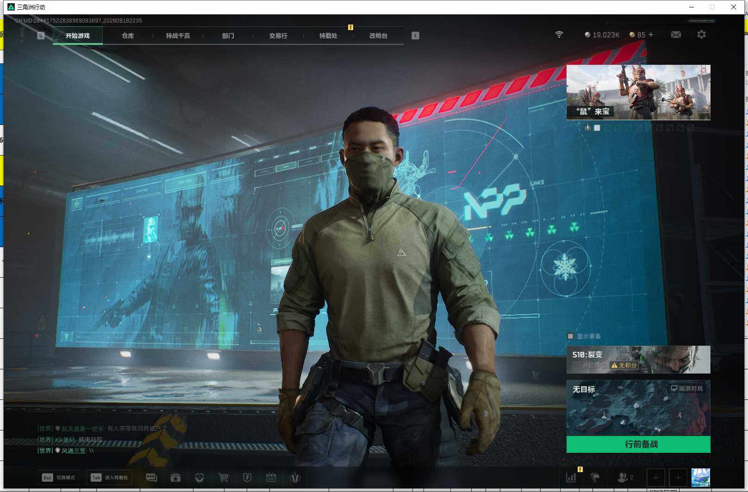Click world chat message from Kk重轩

point(70,439)
